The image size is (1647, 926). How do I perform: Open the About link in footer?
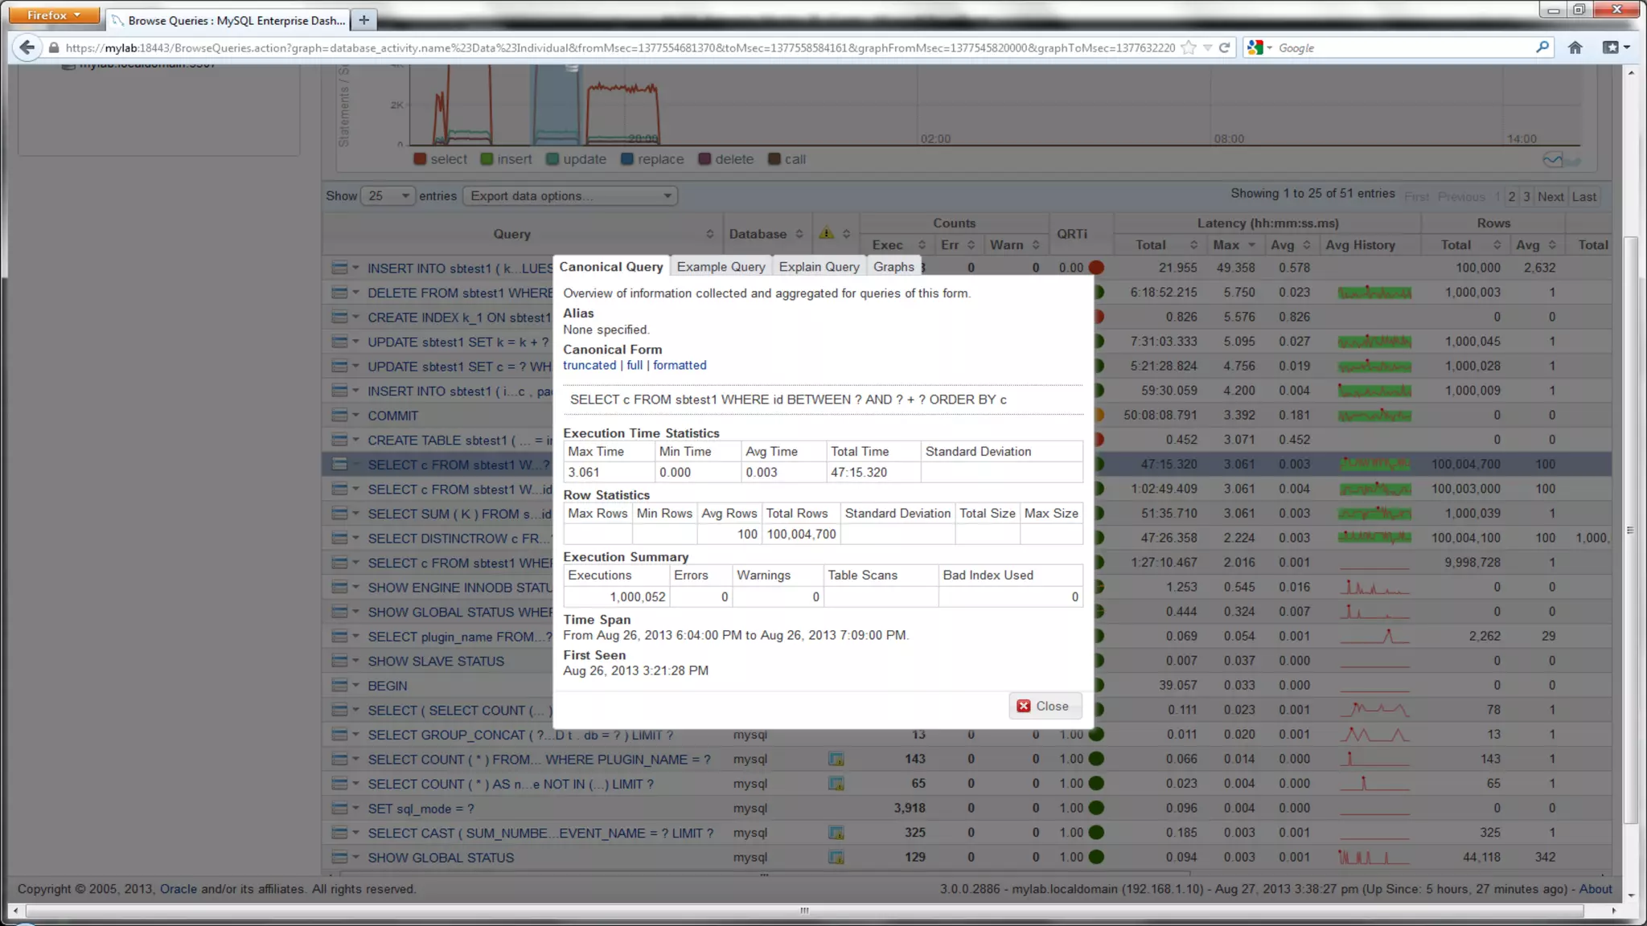coord(1596,889)
